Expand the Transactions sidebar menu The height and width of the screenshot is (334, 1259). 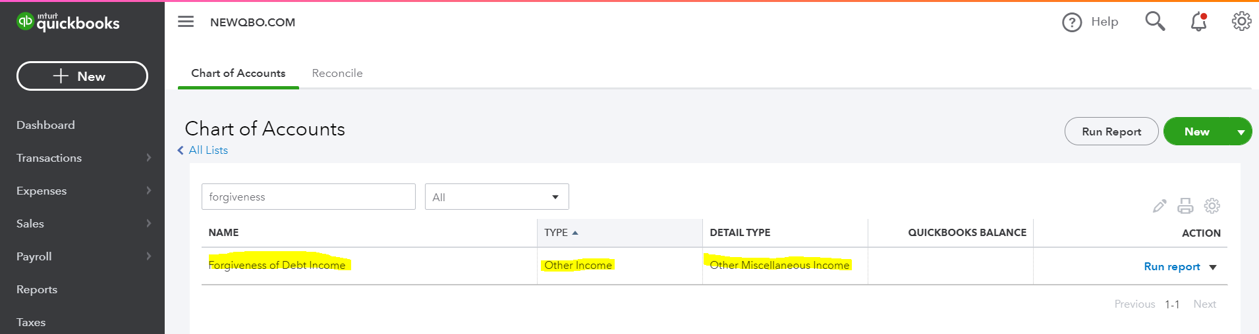(x=82, y=158)
